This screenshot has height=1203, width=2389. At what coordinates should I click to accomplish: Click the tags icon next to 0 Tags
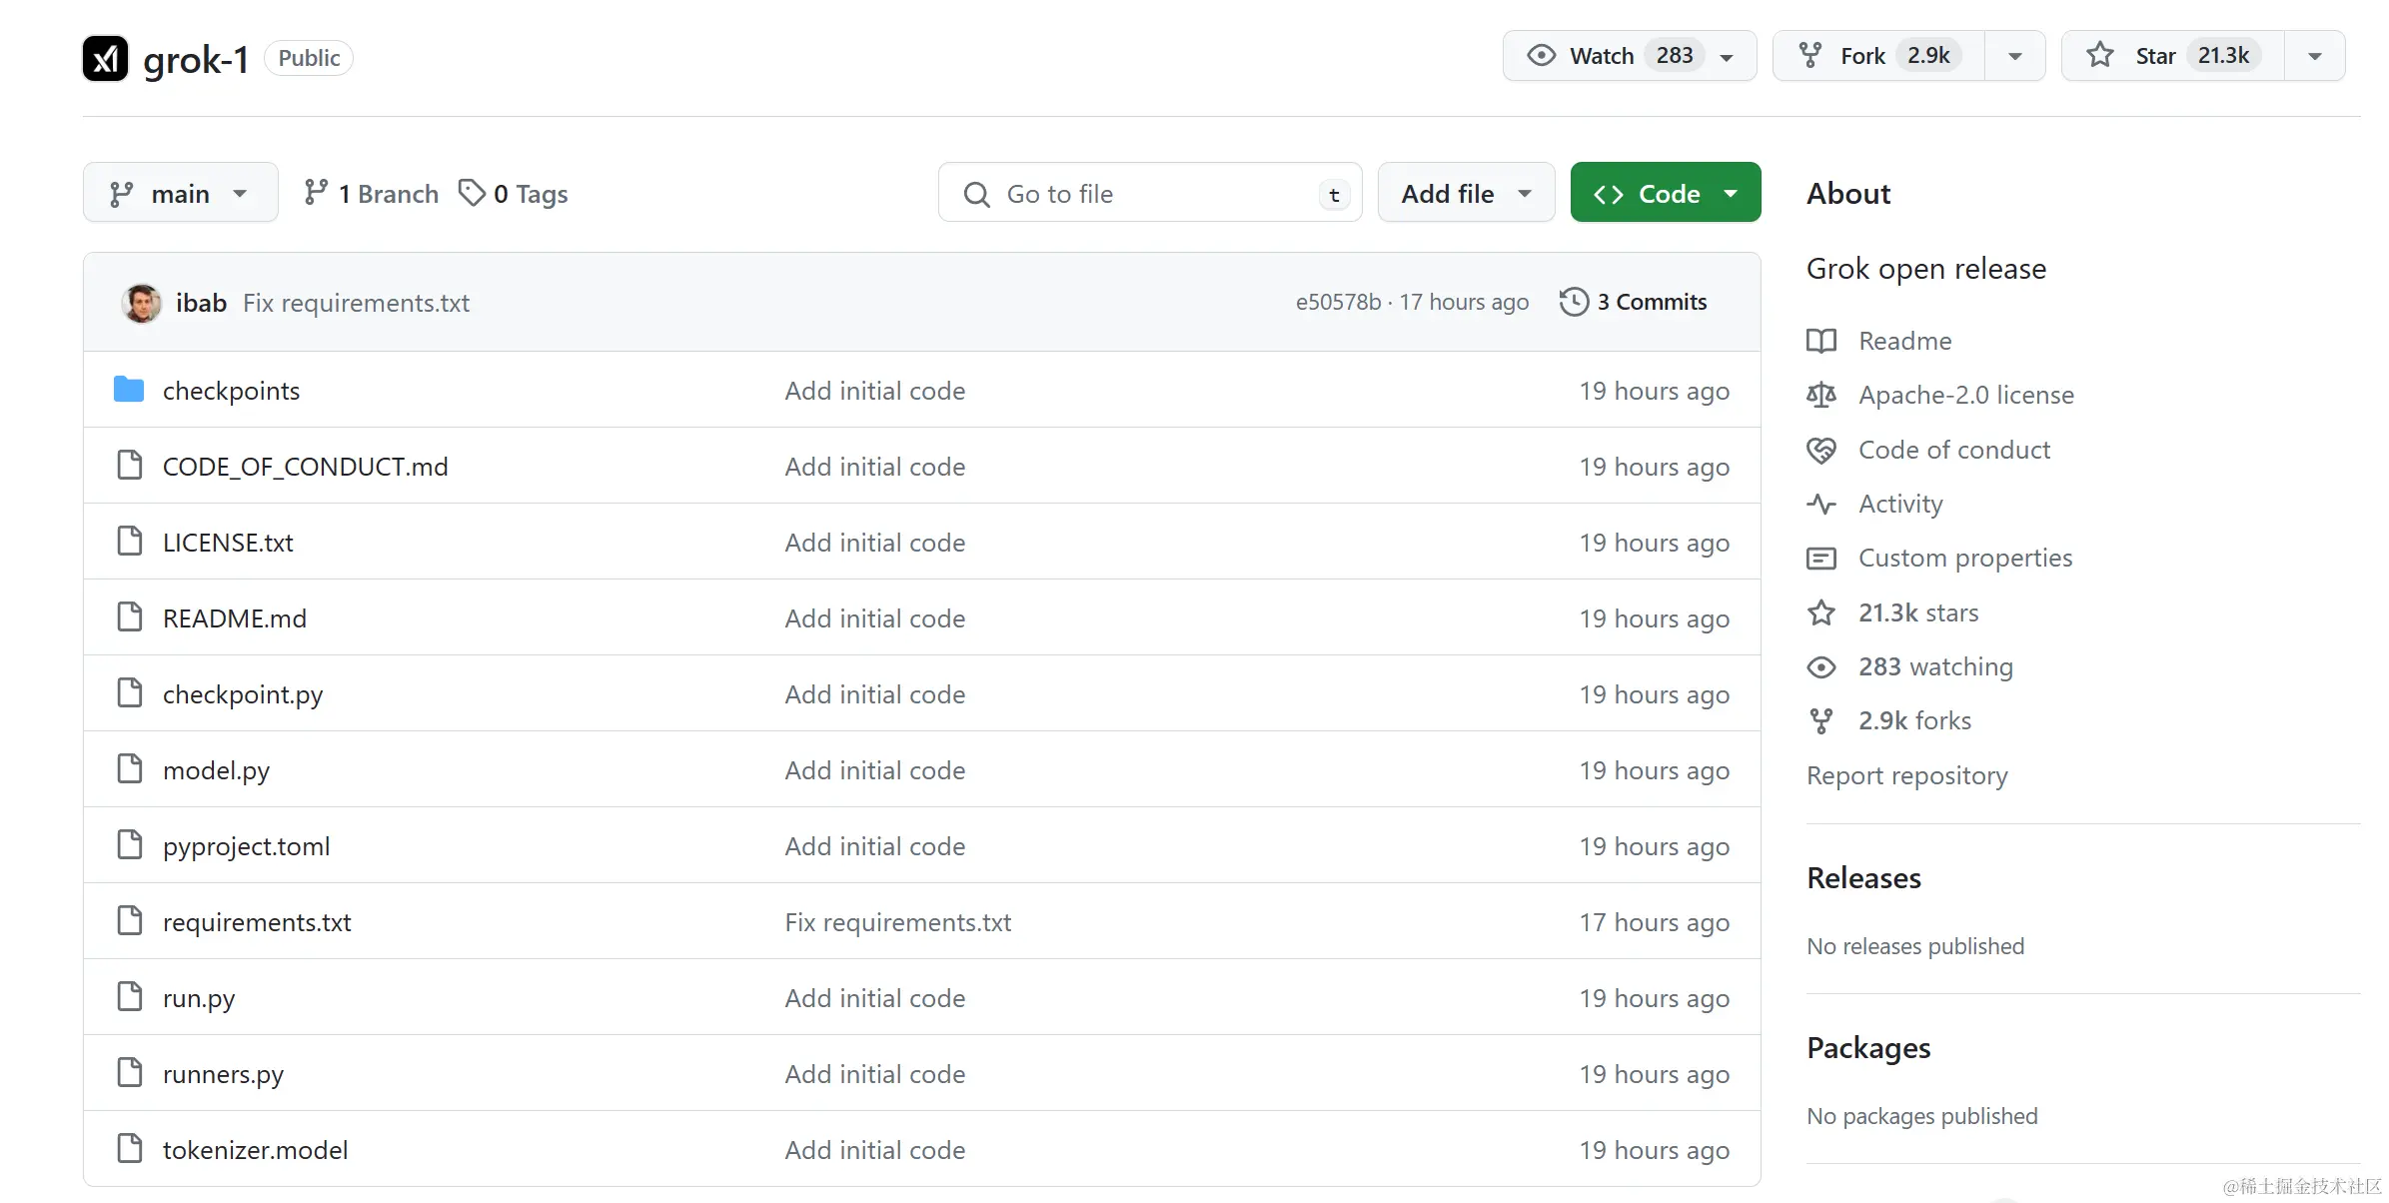click(472, 192)
